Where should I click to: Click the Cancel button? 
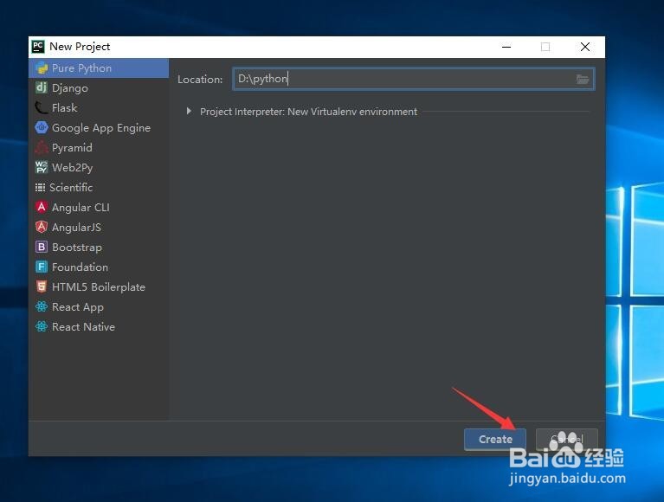click(567, 440)
